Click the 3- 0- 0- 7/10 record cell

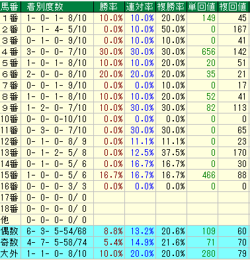[x=57, y=51]
